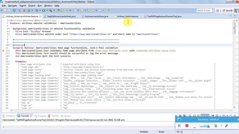Select the pencil draw tool in recorder
The width and height of the screenshot is (239, 134).
click(x=226, y=126)
